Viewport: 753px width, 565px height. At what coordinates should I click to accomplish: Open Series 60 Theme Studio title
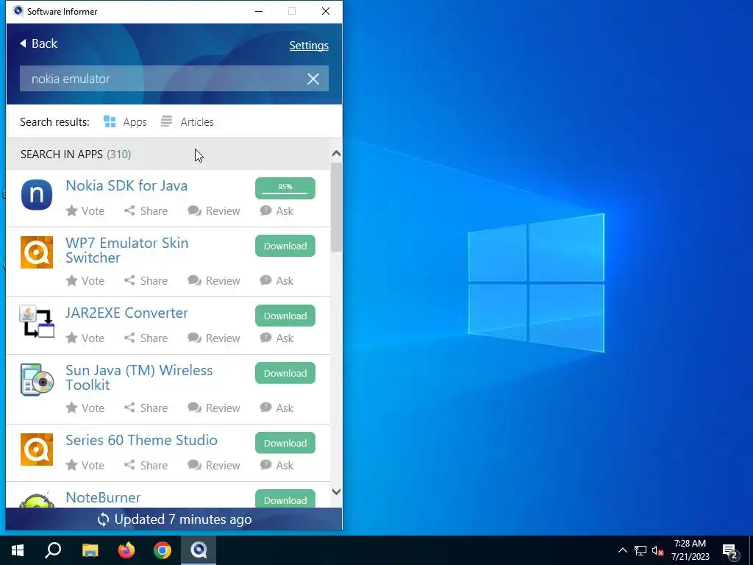pyautogui.click(x=141, y=441)
